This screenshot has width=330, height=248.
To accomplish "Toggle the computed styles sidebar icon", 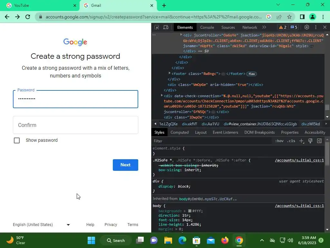I will (x=319, y=141).
